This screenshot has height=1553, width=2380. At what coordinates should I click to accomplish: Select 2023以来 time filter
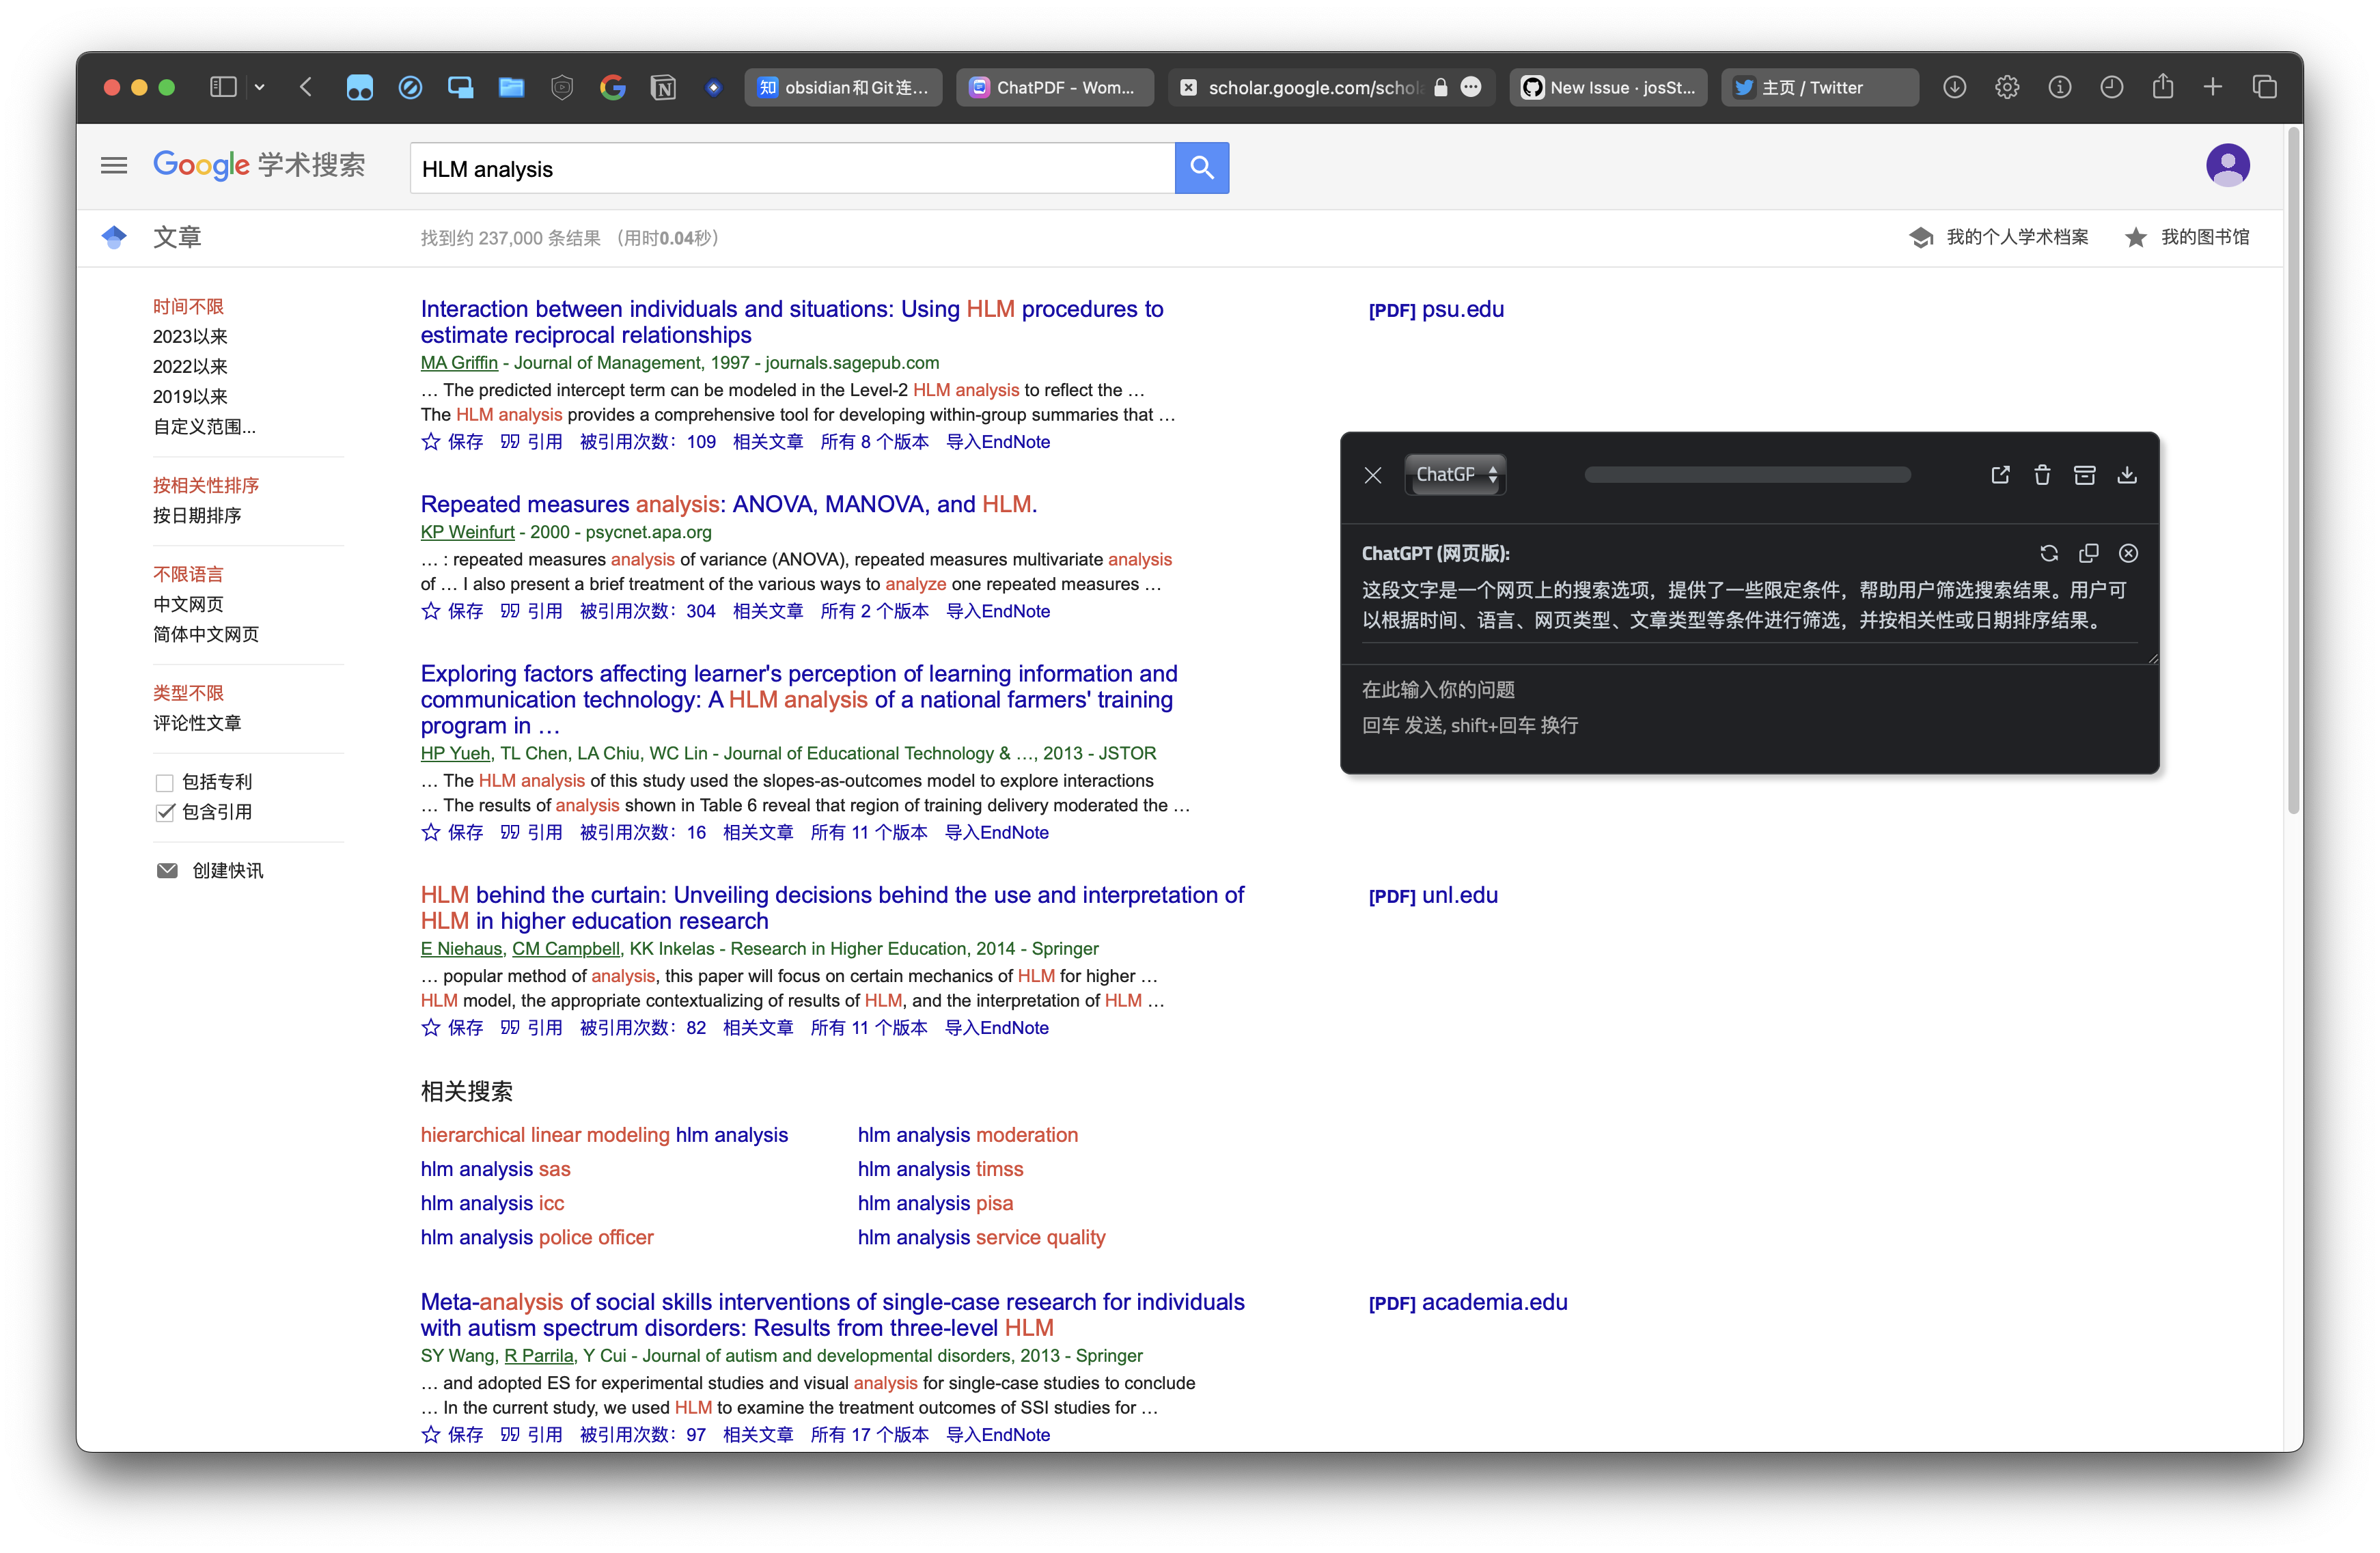point(190,337)
